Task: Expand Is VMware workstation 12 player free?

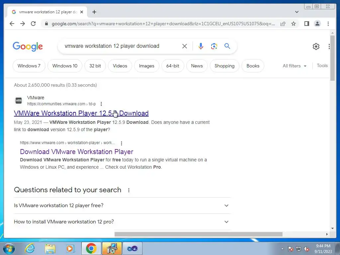Action: 122,205
